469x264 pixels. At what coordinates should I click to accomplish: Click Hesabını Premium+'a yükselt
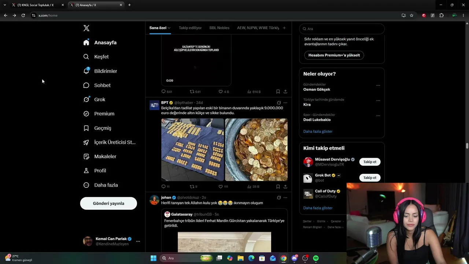click(x=334, y=55)
